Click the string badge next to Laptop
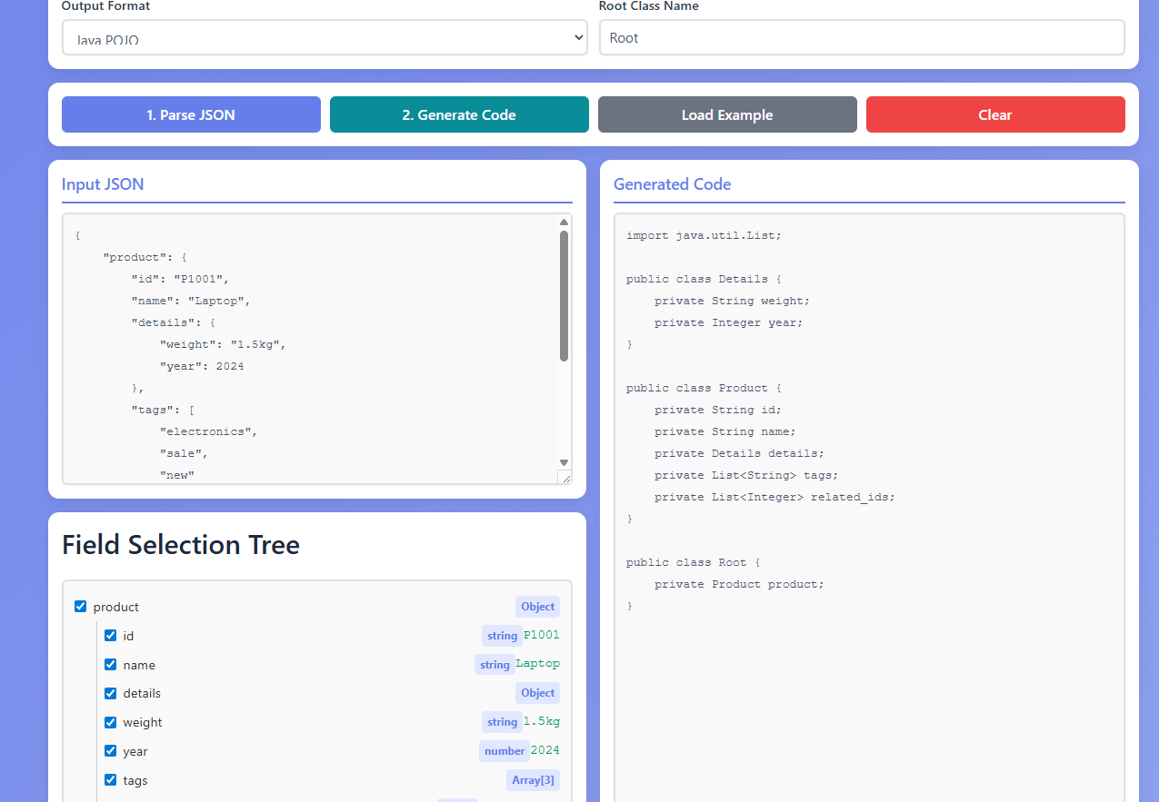Viewport: 1159px width, 802px height. click(495, 665)
